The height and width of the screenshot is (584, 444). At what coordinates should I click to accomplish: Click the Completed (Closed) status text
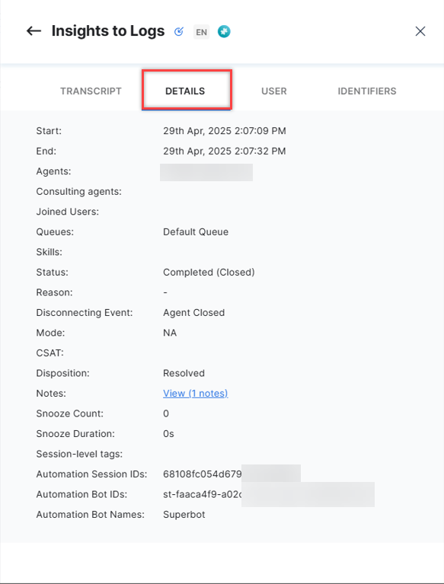209,273
